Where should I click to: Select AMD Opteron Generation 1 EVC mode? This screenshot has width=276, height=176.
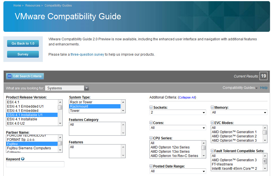coord(237,132)
